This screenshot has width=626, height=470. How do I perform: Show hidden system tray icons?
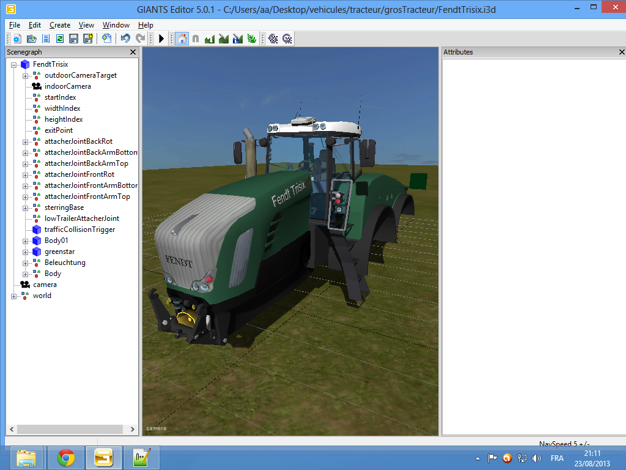click(478, 458)
